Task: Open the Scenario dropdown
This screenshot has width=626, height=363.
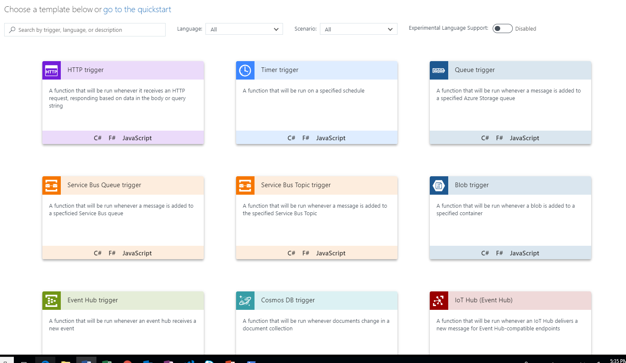Action: click(358, 29)
